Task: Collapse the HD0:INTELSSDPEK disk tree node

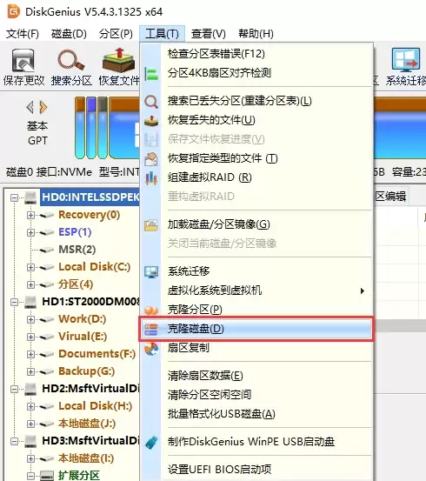Action: click(14, 197)
